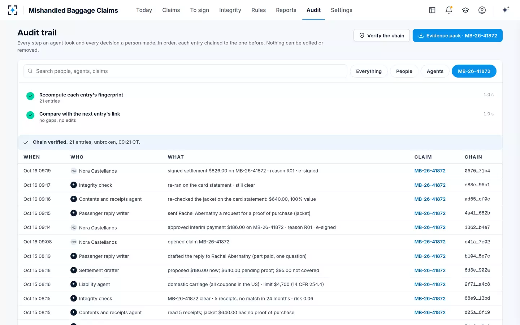Go to the Today tab
The width and height of the screenshot is (520, 325).
point(144,10)
